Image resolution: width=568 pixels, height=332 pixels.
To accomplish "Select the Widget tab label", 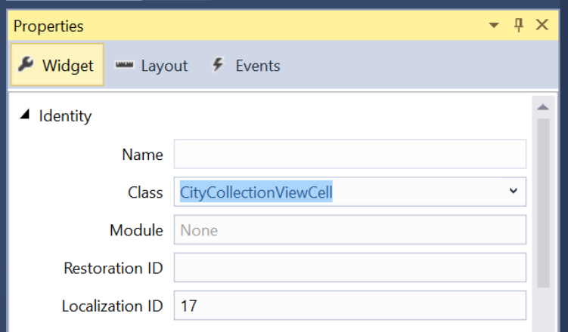I will point(68,66).
